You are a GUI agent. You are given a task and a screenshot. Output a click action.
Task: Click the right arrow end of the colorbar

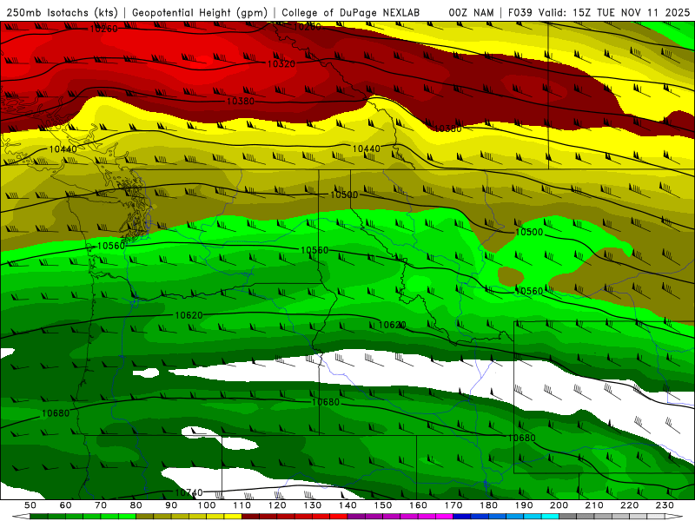674,517
